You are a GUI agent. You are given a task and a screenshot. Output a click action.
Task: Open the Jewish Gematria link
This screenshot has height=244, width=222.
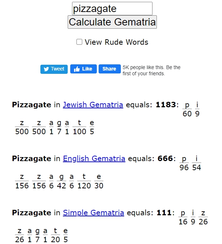pos(93,105)
